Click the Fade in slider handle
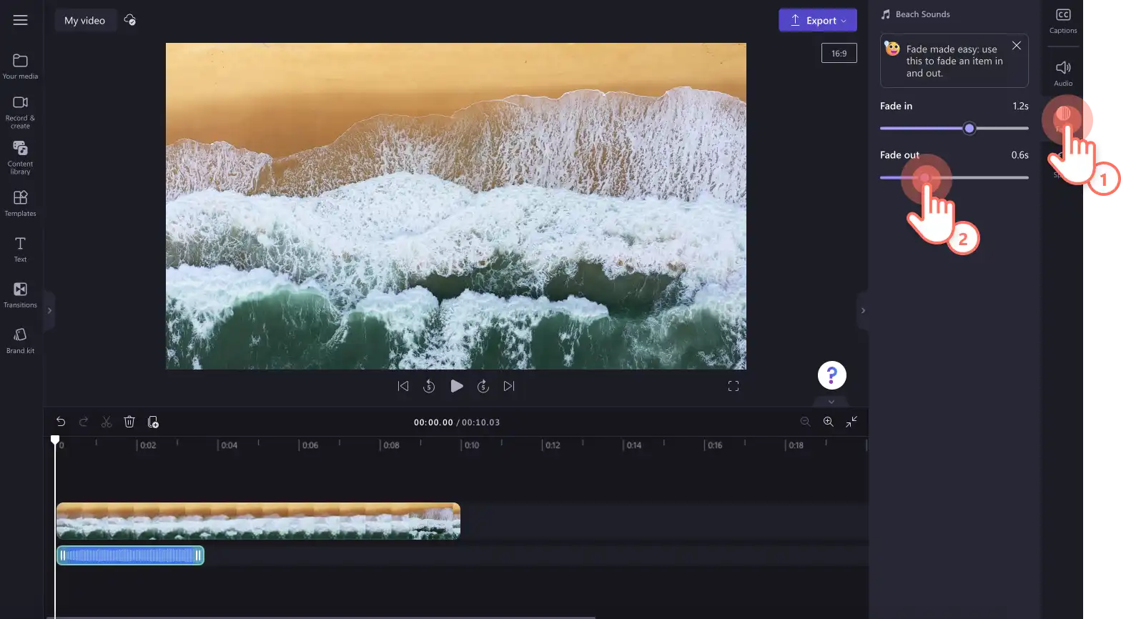This screenshot has height=619, width=1121. point(969,129)
